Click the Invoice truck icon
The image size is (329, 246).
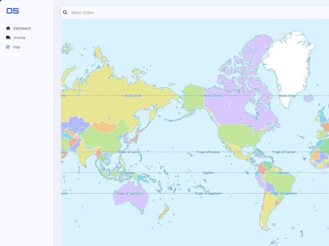pos(9,38)
